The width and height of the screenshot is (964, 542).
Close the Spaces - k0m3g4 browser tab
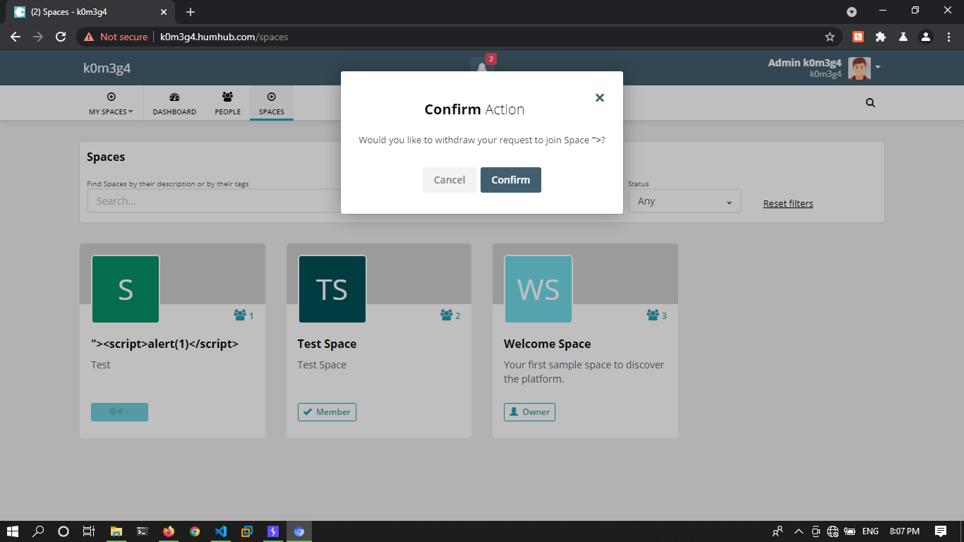(164, 12)
